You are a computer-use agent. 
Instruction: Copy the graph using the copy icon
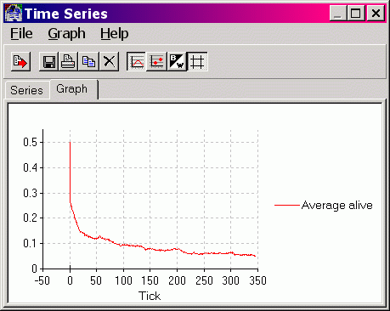pos(88,61)
